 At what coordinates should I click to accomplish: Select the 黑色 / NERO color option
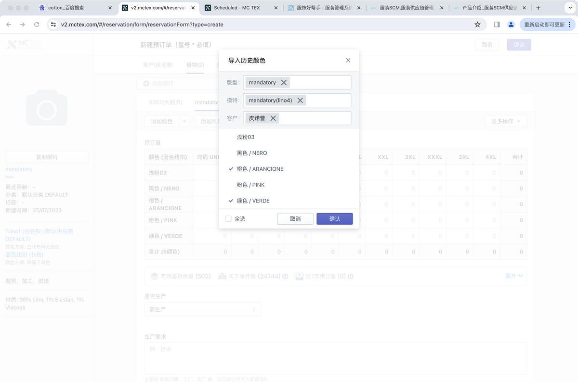click(289, 153)
